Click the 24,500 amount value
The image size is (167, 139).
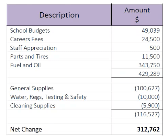click(x=151, y=39)
